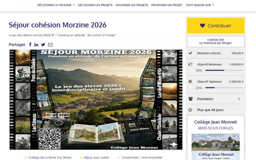Expand the Découvrir la trousse menu
Screen dimensions: 256x160
click(x=56, y=5)
